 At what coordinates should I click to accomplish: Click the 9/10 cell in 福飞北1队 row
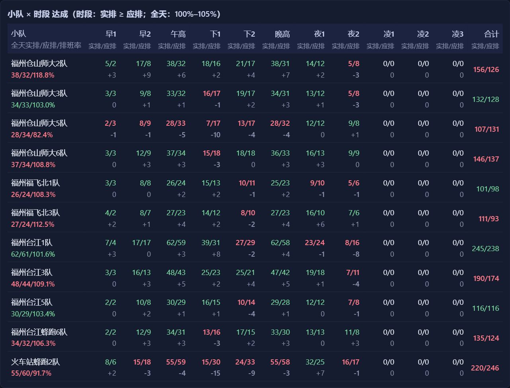[x=317, y=183]
